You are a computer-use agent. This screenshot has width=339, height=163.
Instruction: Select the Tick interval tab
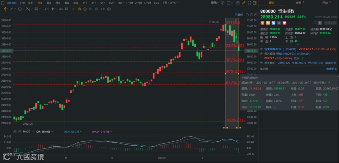156,3
